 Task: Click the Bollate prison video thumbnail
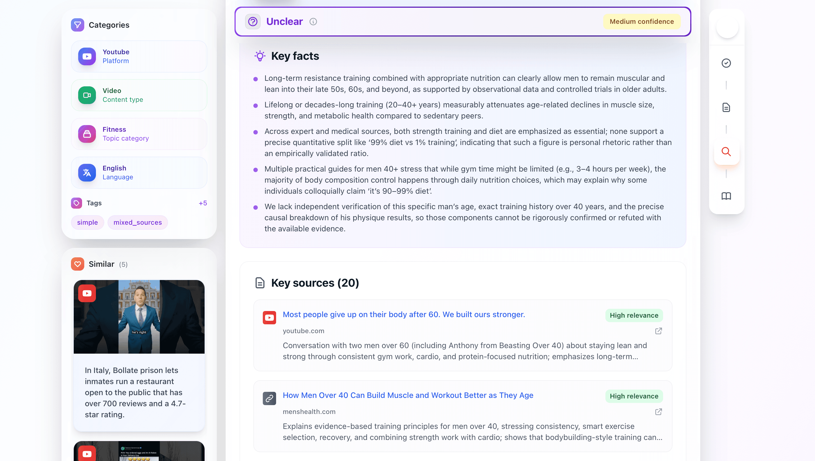coord(139,317)
